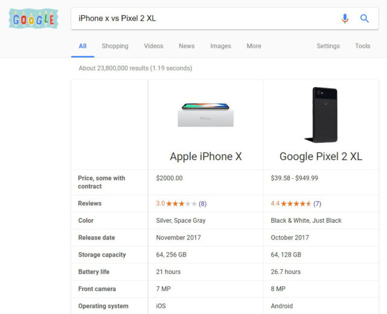
Task: Open the Settings dropdown menu
Action: click(x=328, y=46)
